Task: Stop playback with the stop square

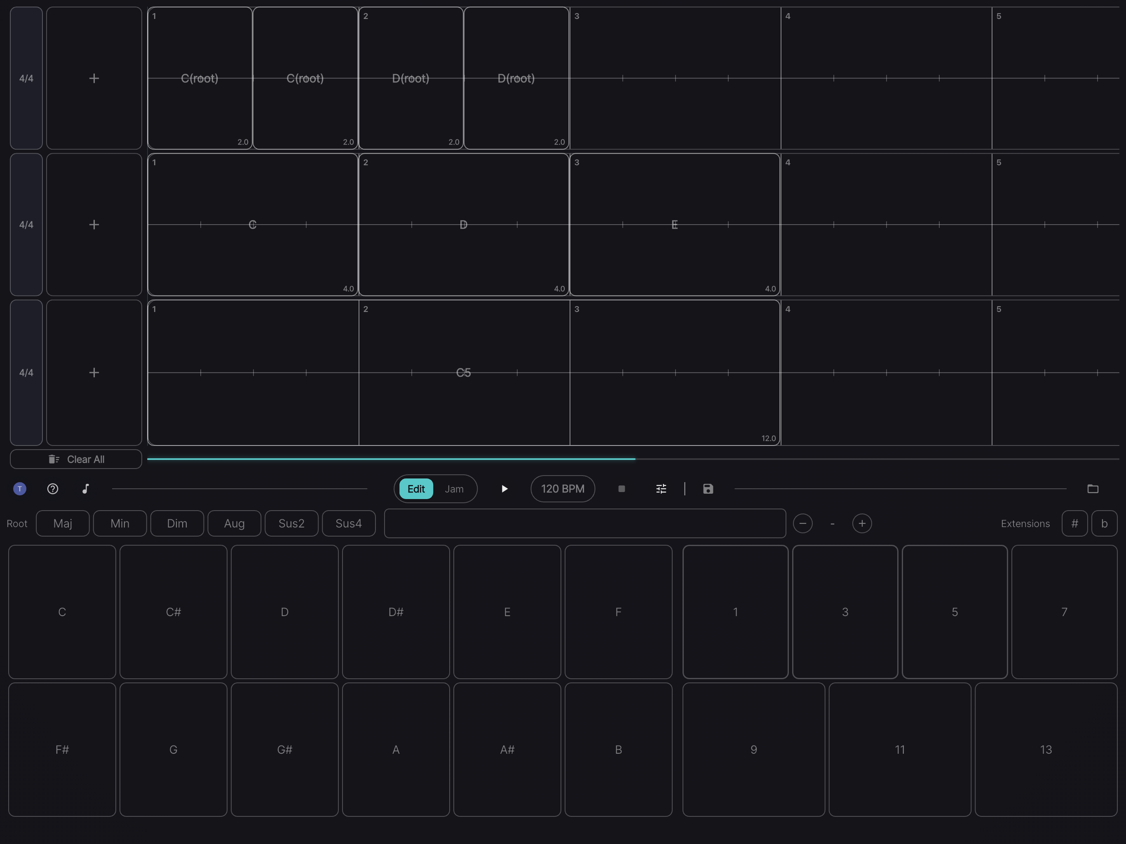Action: pos(622,489)
